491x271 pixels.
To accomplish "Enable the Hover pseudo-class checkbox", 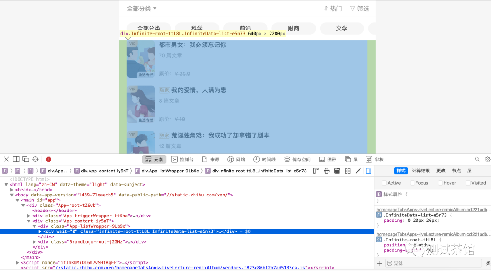I will (x=440, y=183).
